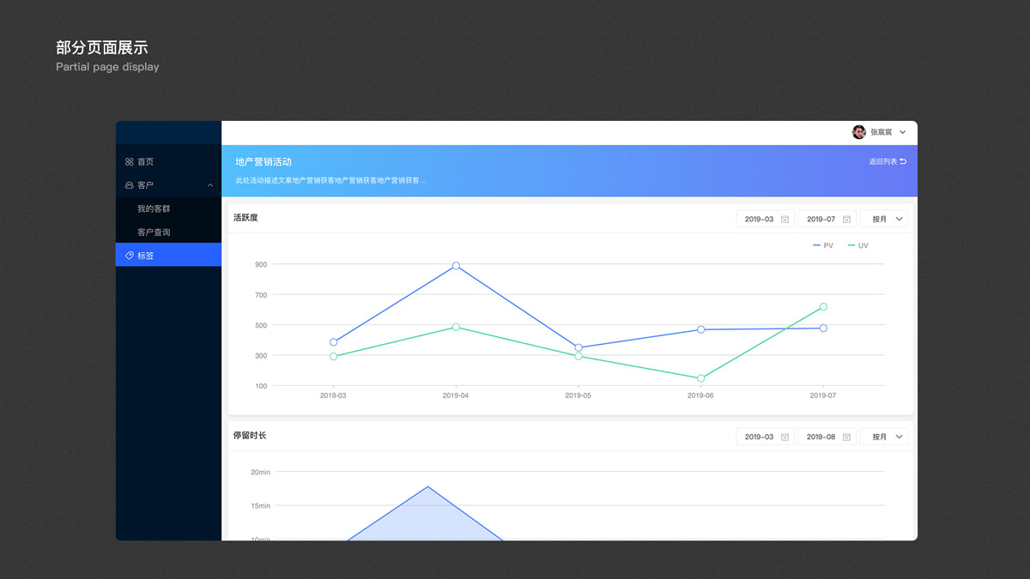Click the 20min y-axis label
This screenshot has width=1030, height=579.
(x=260, y=472)
